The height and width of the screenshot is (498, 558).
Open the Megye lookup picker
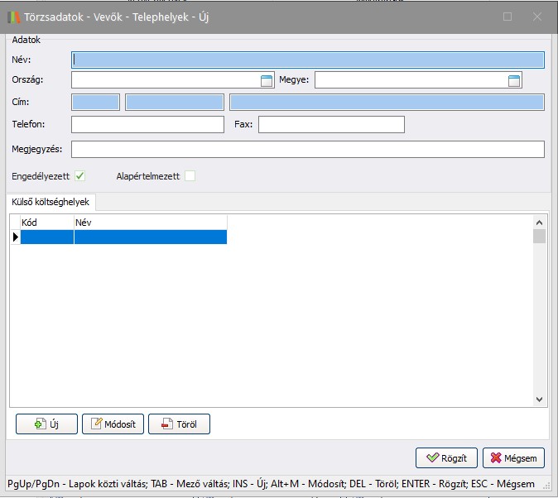coord(514,80)
